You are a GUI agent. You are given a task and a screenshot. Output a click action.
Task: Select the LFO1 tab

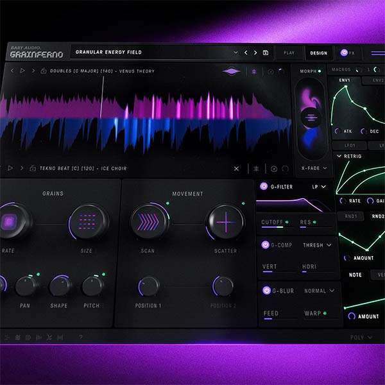350,146
